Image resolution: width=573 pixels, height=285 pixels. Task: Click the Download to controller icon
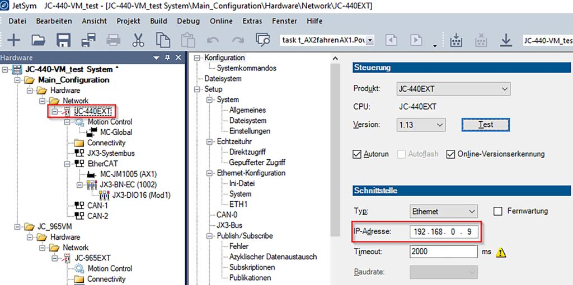(x=506, y=40)
